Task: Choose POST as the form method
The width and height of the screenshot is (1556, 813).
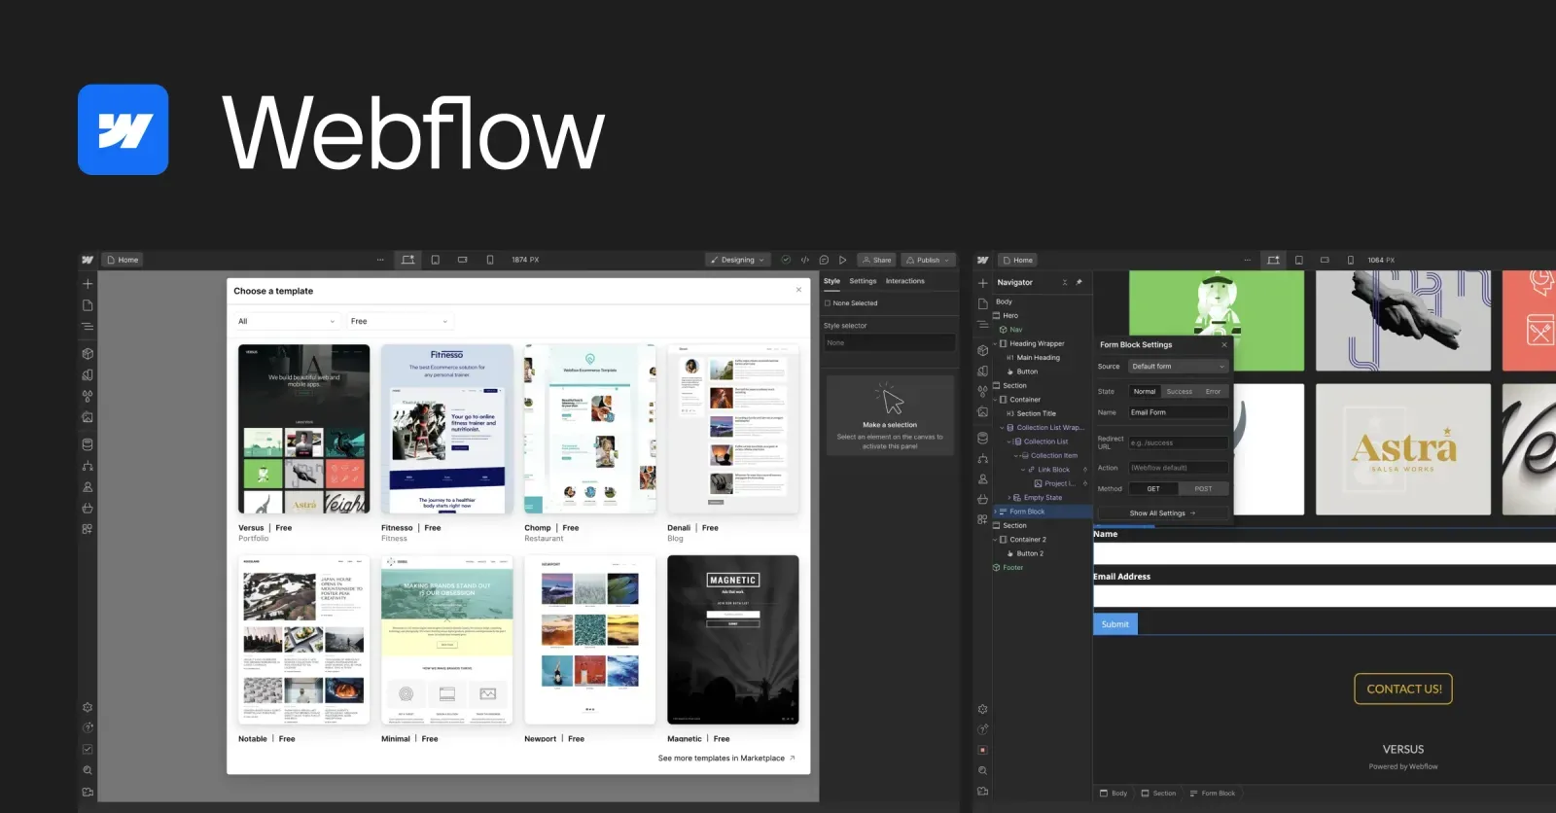Action: (x=1203, y=488)
